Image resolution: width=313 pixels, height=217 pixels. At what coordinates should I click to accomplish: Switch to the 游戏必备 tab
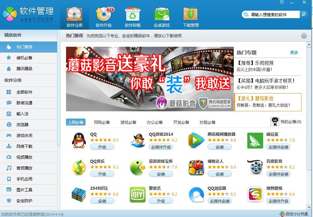(x=128, y=122)
